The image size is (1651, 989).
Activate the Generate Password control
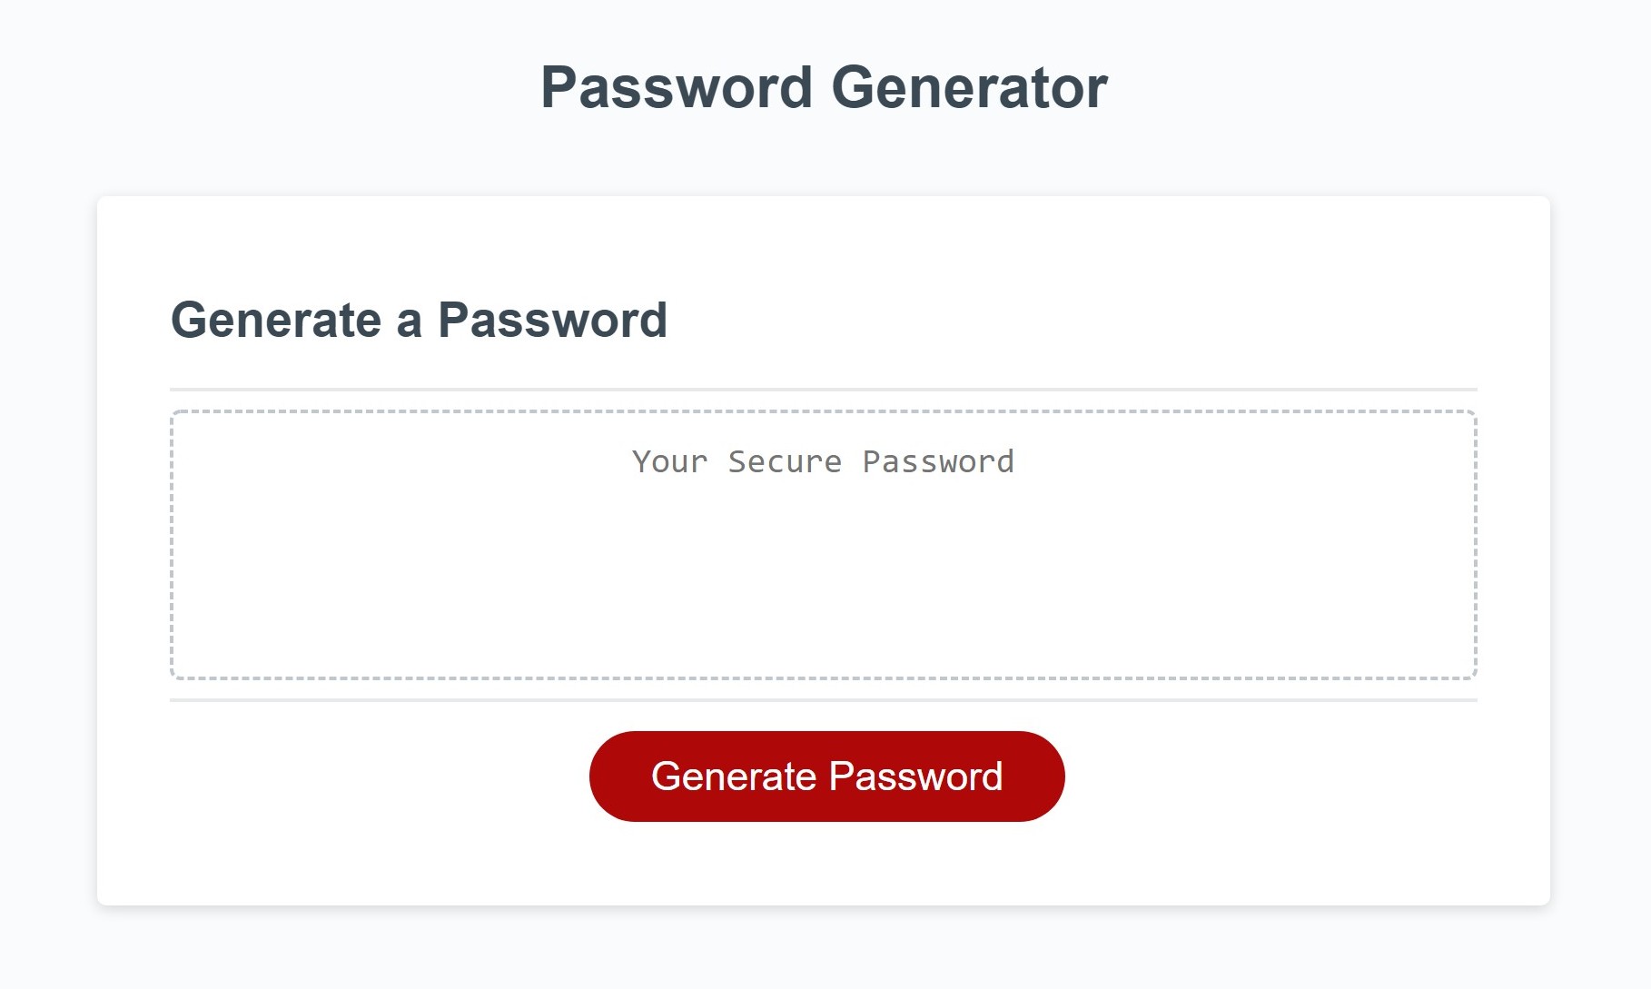[x=825, y=775]
